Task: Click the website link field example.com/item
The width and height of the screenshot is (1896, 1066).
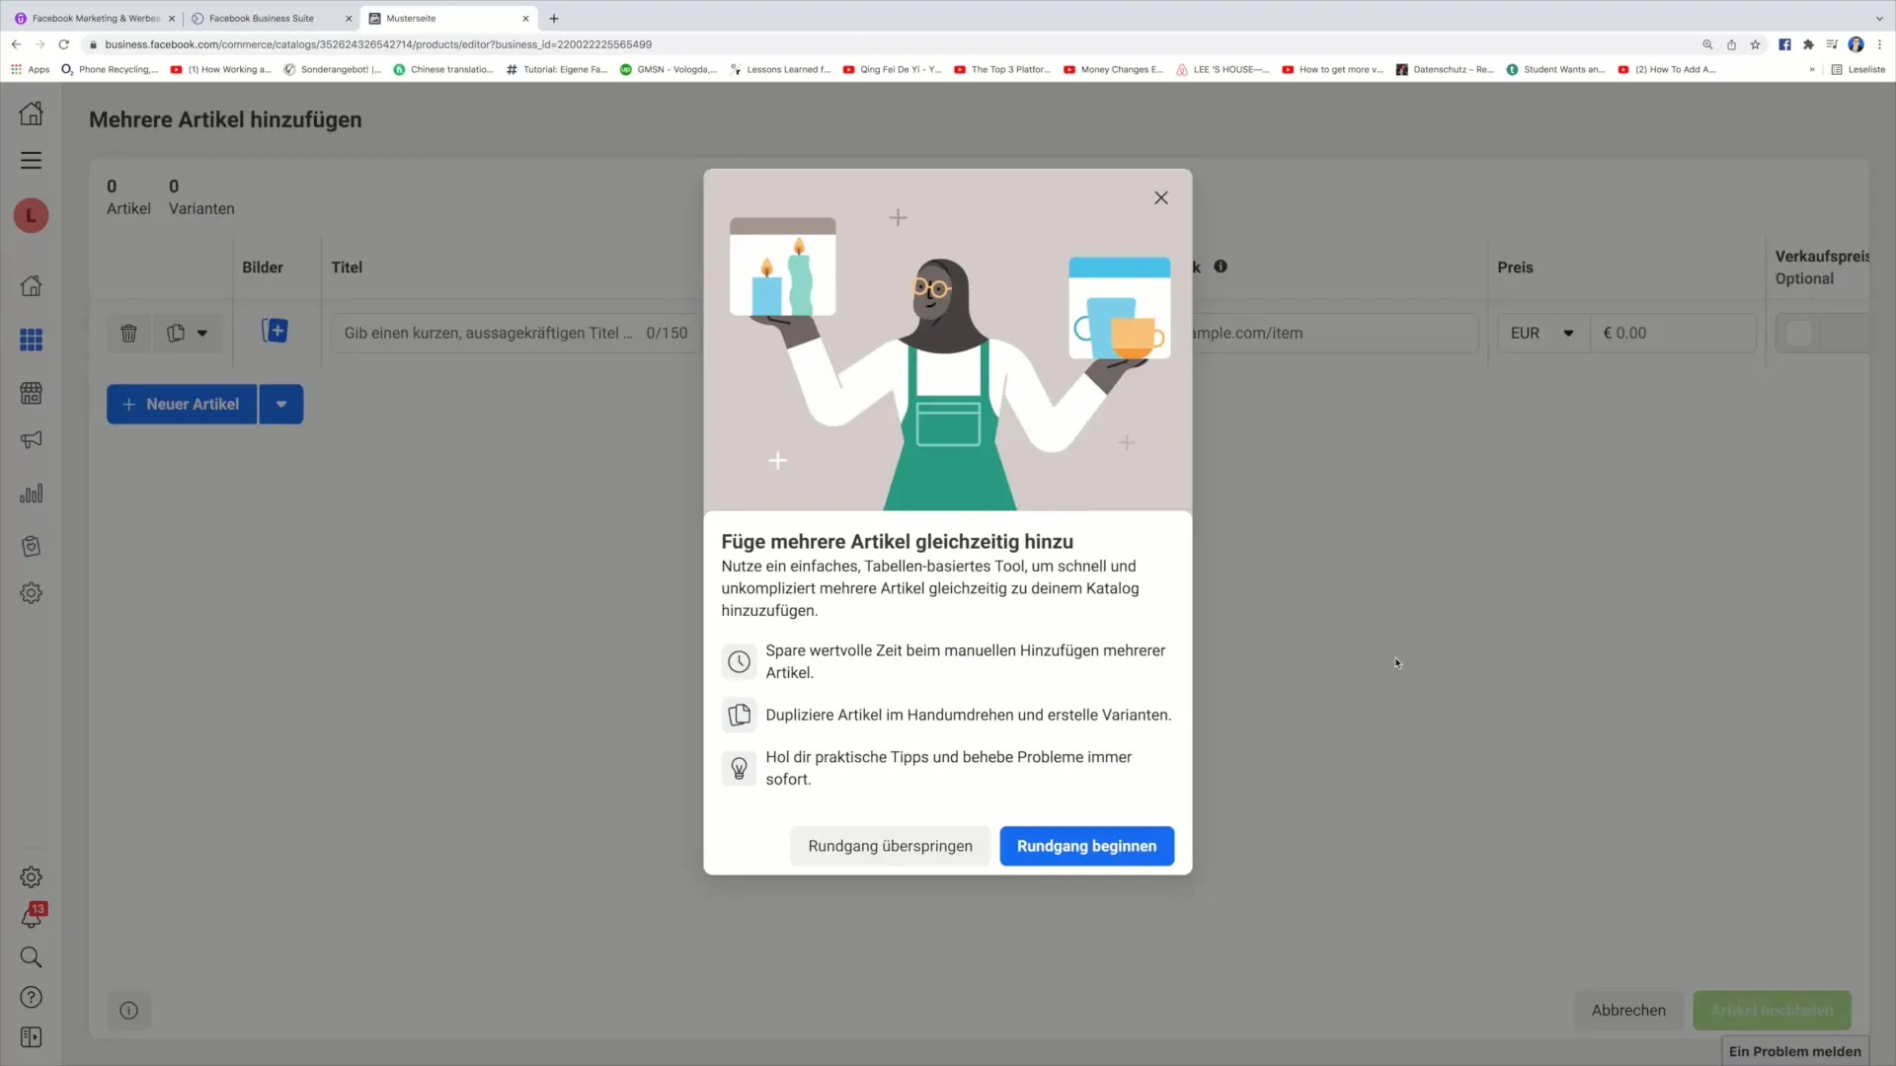Action: (1333, 333)
